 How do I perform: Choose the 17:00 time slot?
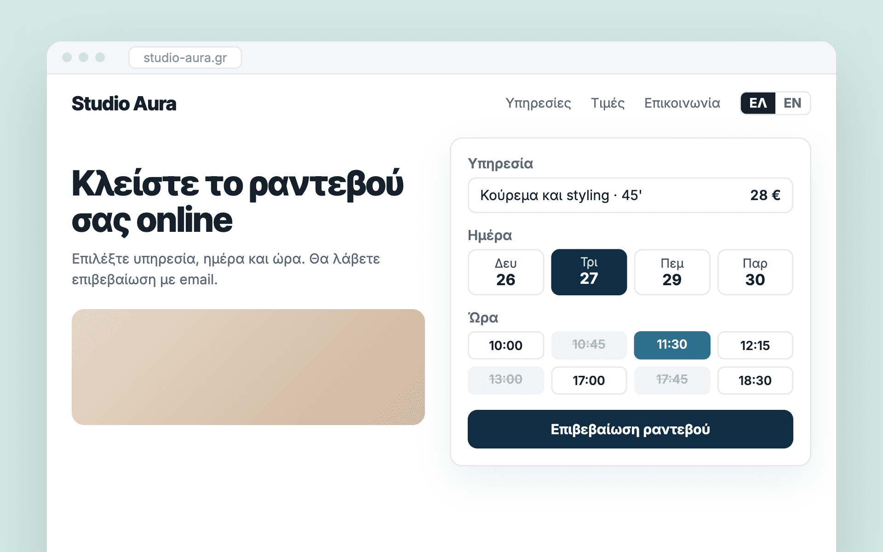589,380
